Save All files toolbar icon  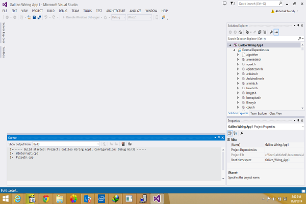tap(39, 17)
